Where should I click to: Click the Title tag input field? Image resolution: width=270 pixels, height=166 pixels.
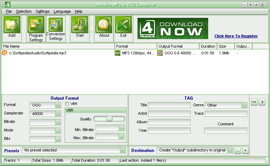169,105
